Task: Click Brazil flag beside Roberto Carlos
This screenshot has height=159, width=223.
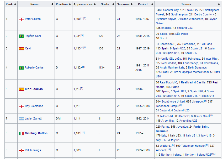Action: (21, 68)
